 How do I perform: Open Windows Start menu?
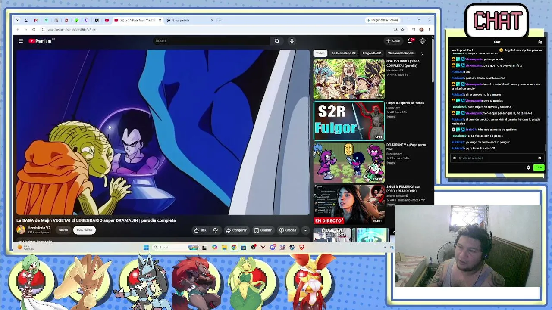pos(146,247)
